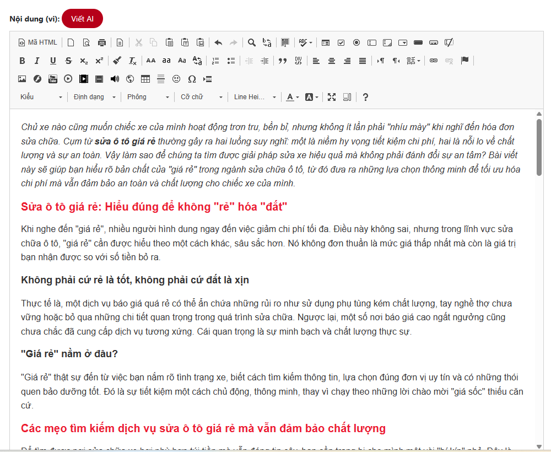Open the spell check dropdown
Image resolution: width=551 pixels, height=452 pixels.
point(305,42)
